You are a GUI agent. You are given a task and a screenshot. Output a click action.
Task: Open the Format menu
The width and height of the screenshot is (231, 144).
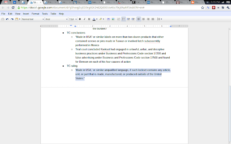pyautogui.click(x=35, y=14)
